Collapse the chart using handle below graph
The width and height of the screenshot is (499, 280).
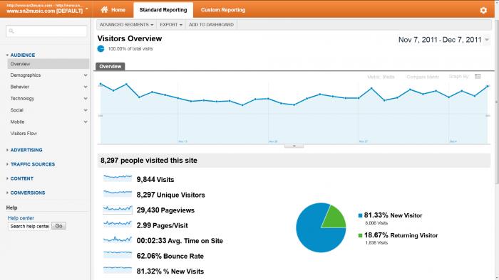point(294,146)
